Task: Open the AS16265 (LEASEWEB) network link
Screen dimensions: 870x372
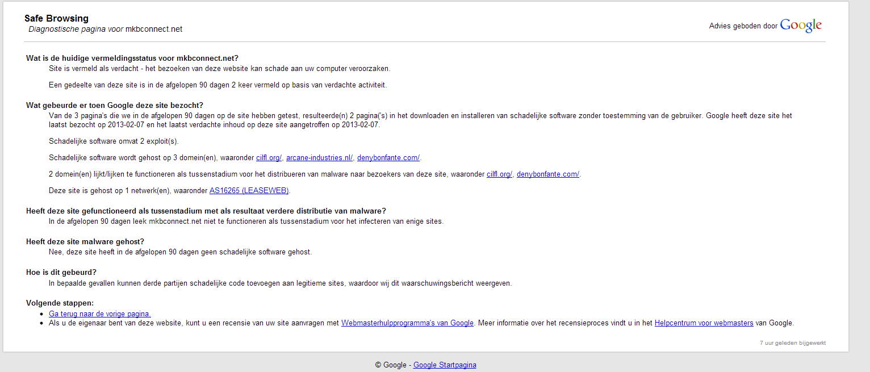Action: coord(249,190)
